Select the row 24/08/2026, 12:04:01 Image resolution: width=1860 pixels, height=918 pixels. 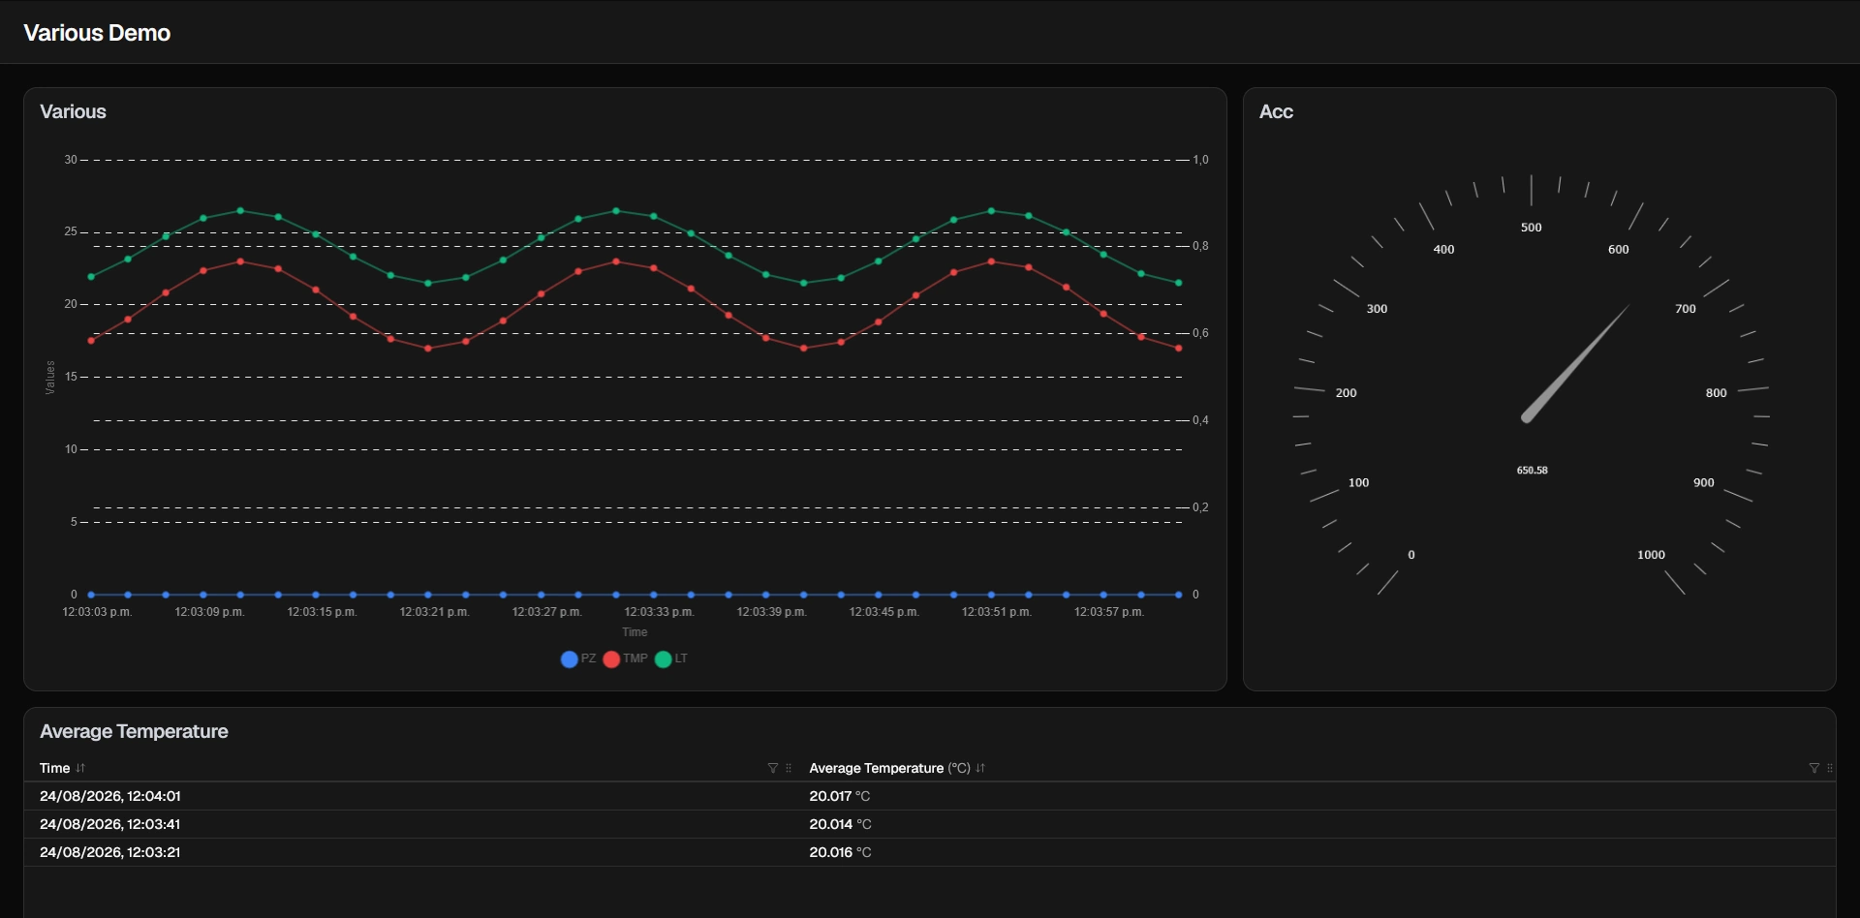click(930, 796)
